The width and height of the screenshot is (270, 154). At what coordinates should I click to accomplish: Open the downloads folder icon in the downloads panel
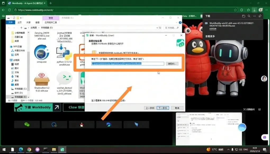(x=244, y=16)
